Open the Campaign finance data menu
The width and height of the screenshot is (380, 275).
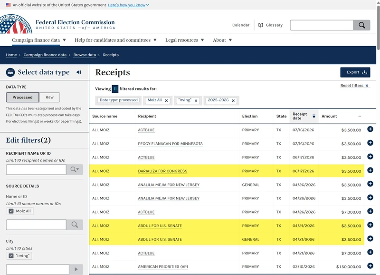(39, 40)
